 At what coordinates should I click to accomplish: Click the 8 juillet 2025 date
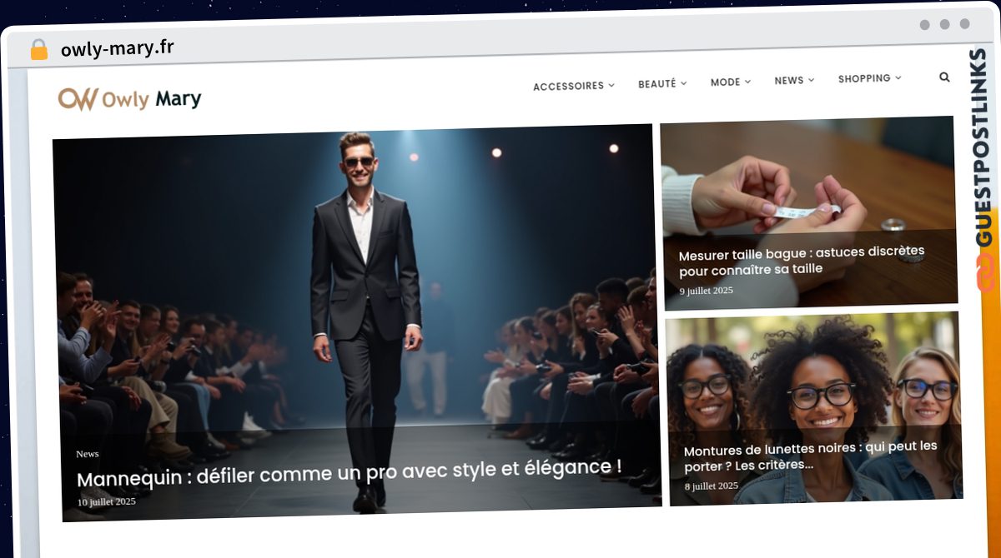[x=712, y=486]
